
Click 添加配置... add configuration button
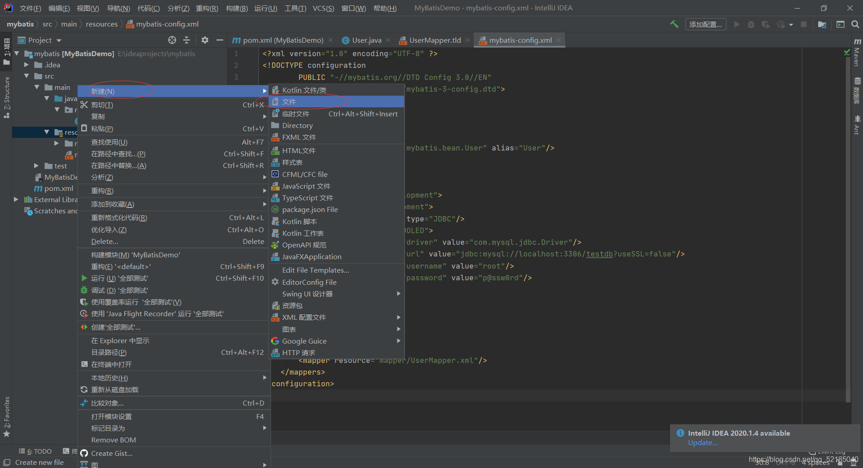coord(706,24)
